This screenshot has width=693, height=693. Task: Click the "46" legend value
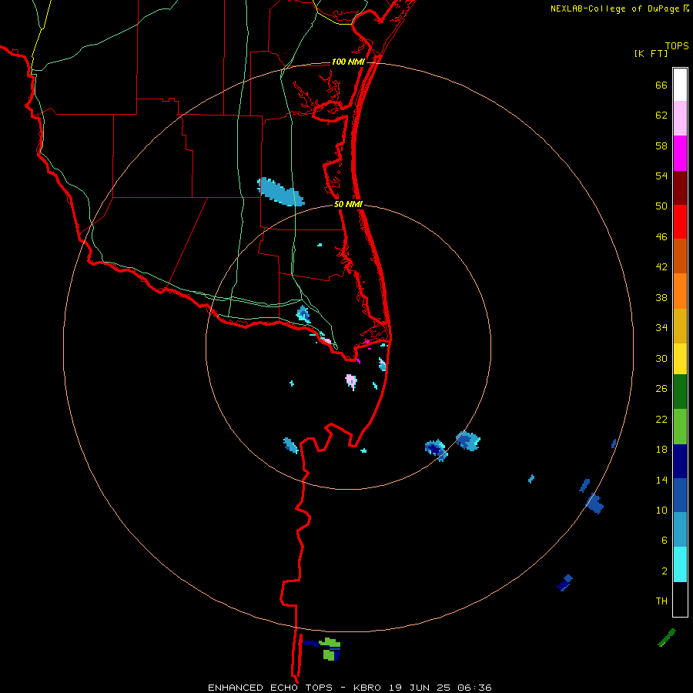pos(661,237)
